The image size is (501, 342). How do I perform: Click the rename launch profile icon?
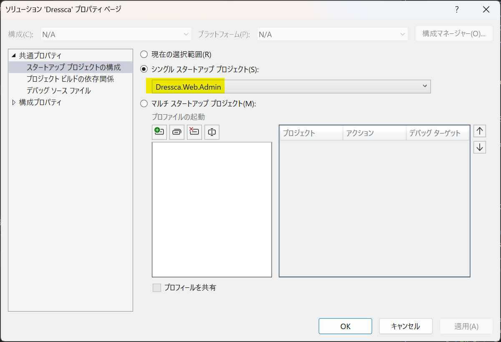212,132
